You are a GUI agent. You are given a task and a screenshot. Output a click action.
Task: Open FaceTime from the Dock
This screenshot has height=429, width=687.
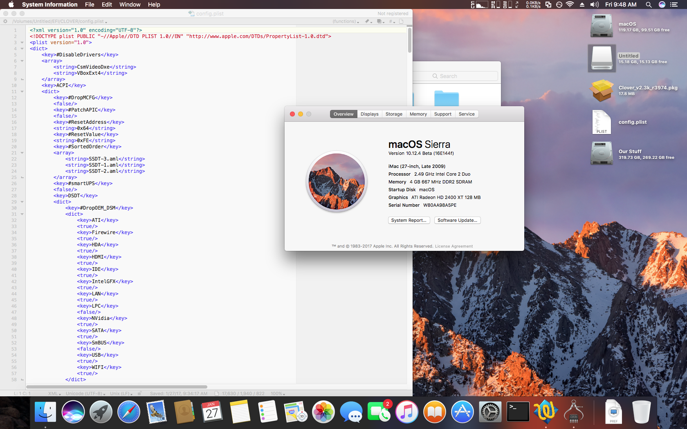pos(379,412)
